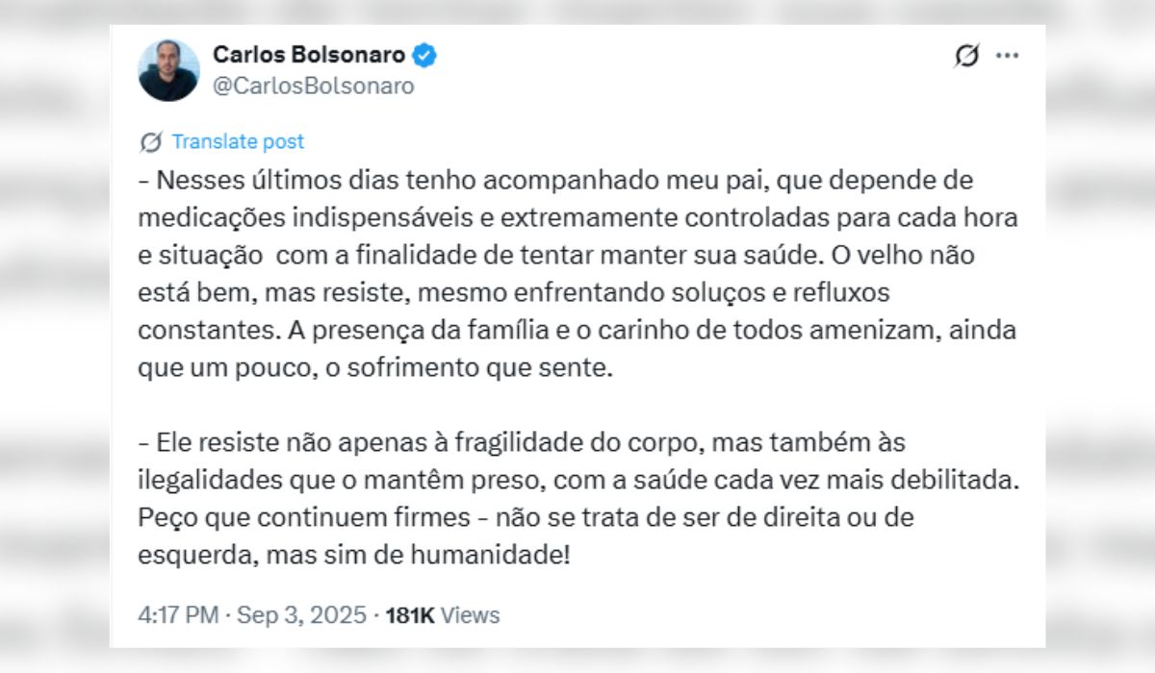Click Carlos Bolsonaro's profile picture
Screen dimensions: 1155x673
point(169,67)
